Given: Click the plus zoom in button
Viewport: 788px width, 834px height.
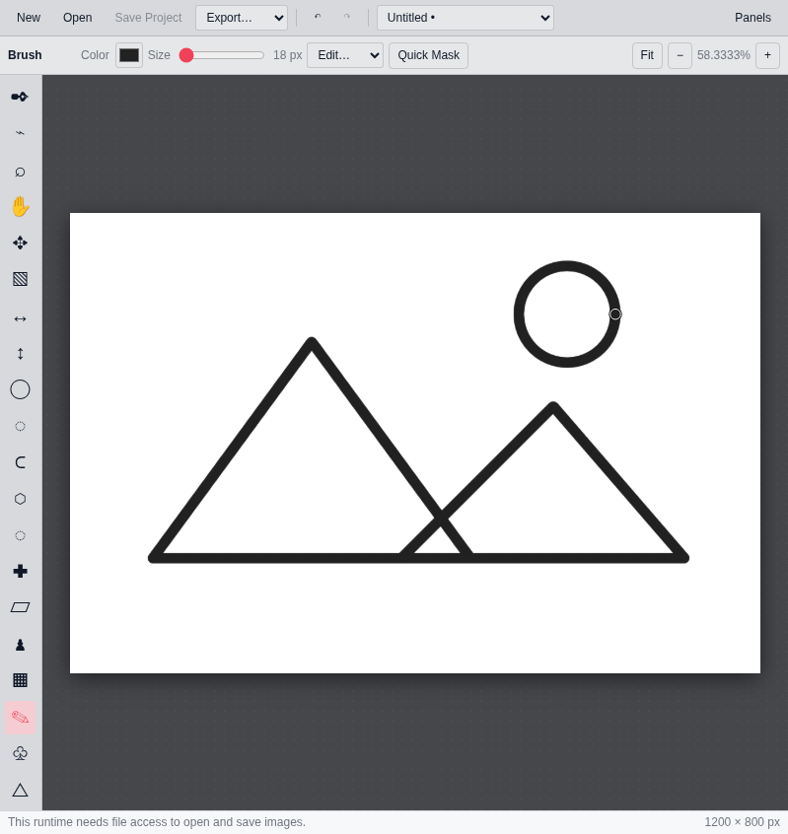Looking at the screenshot, I should [767, 55].
